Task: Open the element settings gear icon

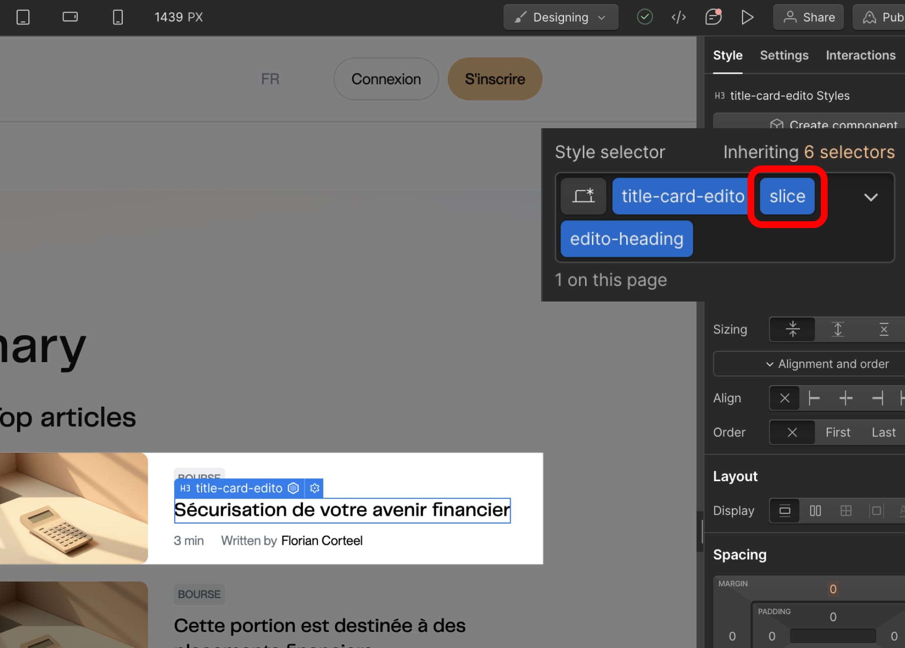Action: pyautogui.click(x=315, y=488)
